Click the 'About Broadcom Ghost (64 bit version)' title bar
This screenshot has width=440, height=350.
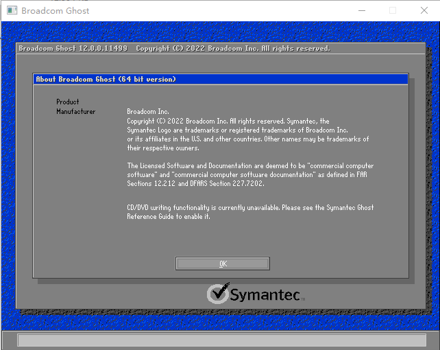click(221, 79)
